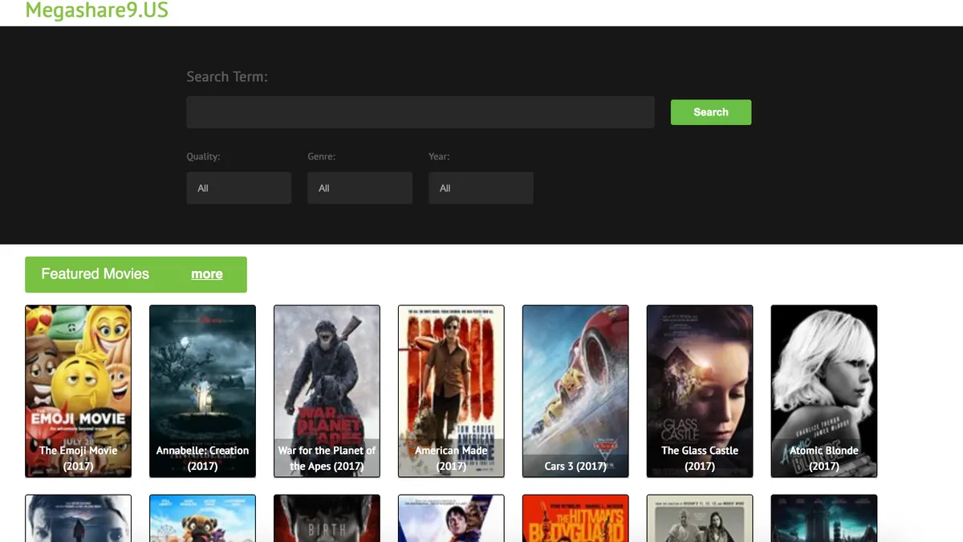The height and width of the screenshot is (542, 963).
Task: Click 'The Emoji Movie (2017)' caption
Action: click(79, 458)
